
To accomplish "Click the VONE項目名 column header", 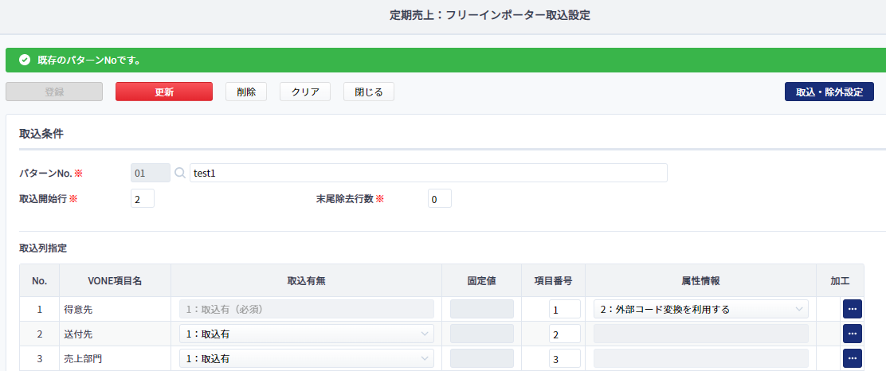I will click(x=115, y=281).
